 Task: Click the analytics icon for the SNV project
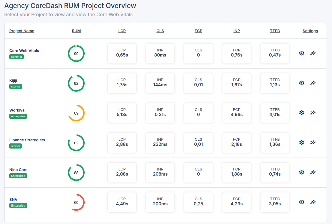[313, 202]
